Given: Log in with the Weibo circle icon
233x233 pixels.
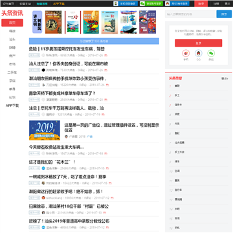Looking at the screenshot, I should (x=186, y=53).
